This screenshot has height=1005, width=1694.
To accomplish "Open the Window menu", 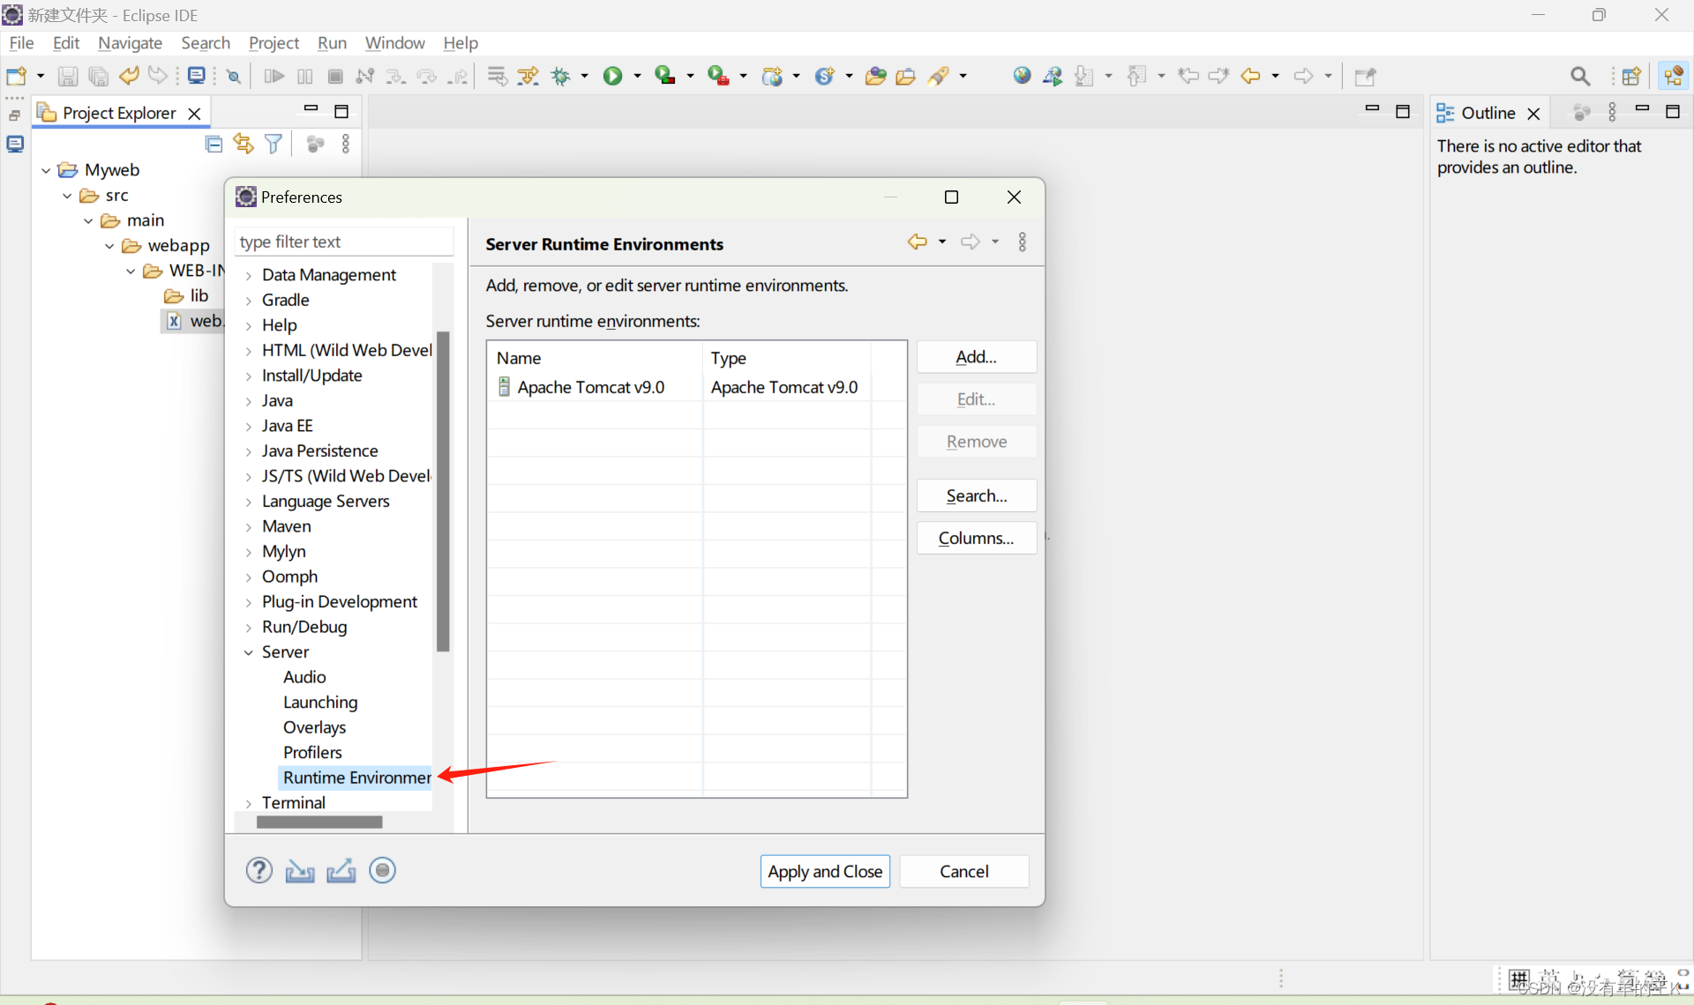I will (x=394, y=42).
